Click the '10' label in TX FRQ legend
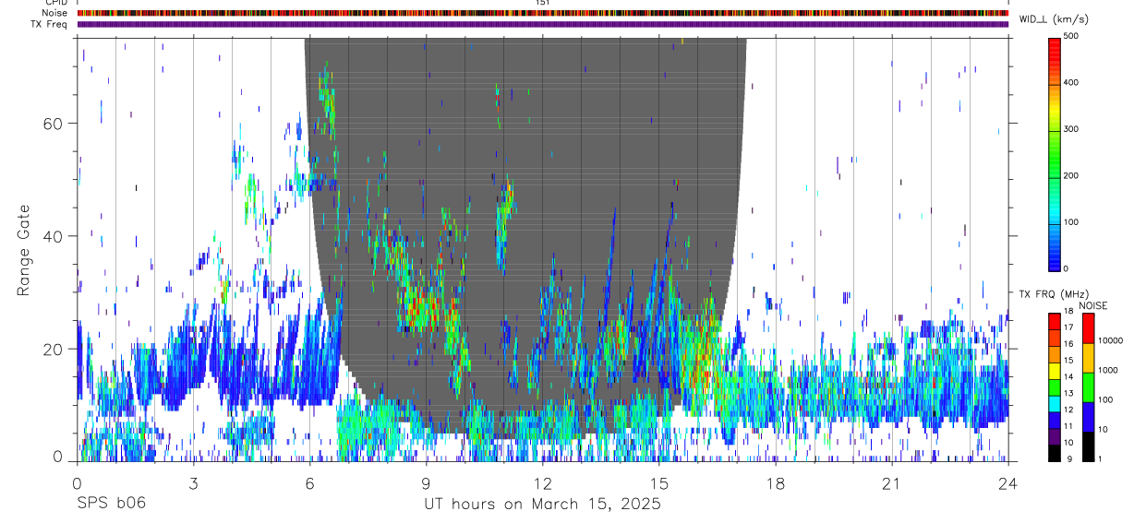This screenshot has height=523, width=1134. coord(1068,443)
